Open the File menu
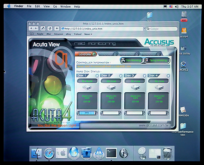The width and height of the screenshot is (204, 165). pyautogui.click(x=29, y=6)
